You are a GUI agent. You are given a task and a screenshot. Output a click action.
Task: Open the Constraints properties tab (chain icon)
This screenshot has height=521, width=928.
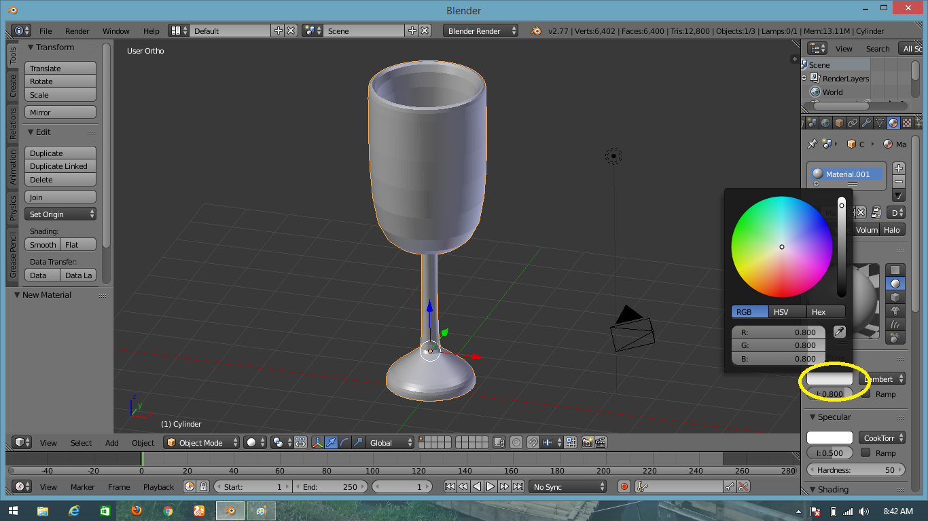(x=853, y=122)
